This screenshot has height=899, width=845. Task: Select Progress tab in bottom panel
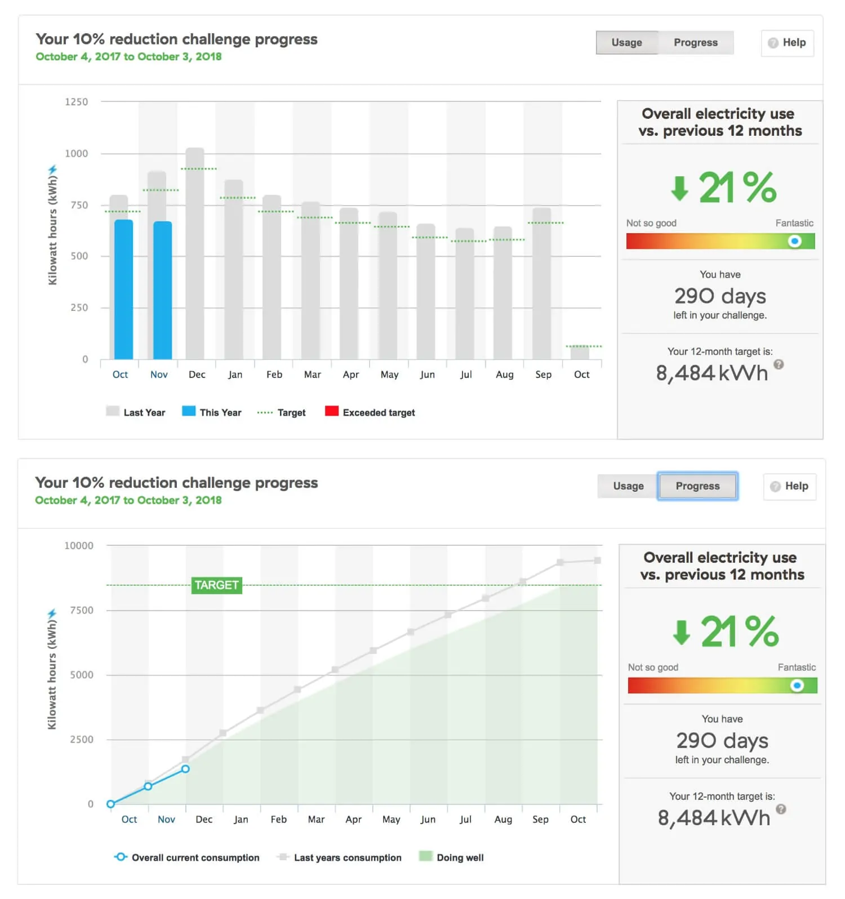point(698,486)
